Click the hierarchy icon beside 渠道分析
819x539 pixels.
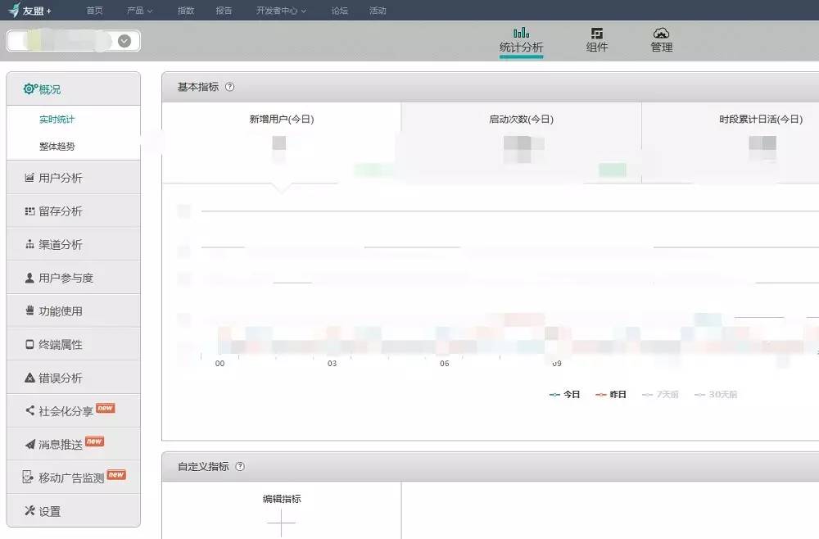point(29,244)
